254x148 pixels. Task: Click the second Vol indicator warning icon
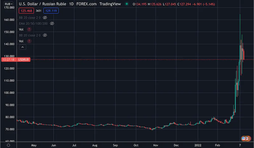[x=29, y=41]
